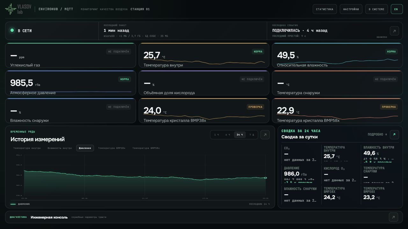Open the Влажность снаружи sensor card
The height and width of the screenshot is (229, 408).
point(70,111)
